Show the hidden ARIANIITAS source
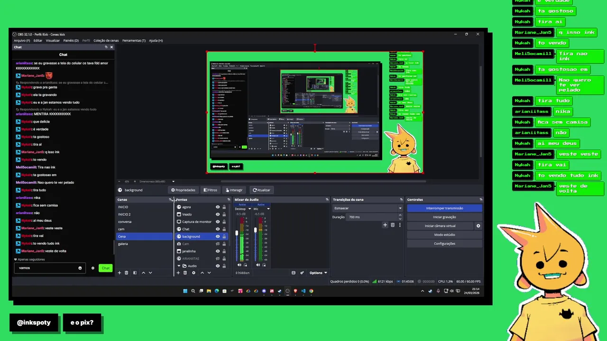Image resolution: width=607 pixels, height=341 pixels. click(x=218, y=259)
